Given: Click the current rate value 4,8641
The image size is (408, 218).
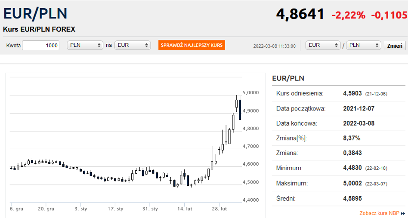Looking at the screenshot, I should click(x=300, y=14).
